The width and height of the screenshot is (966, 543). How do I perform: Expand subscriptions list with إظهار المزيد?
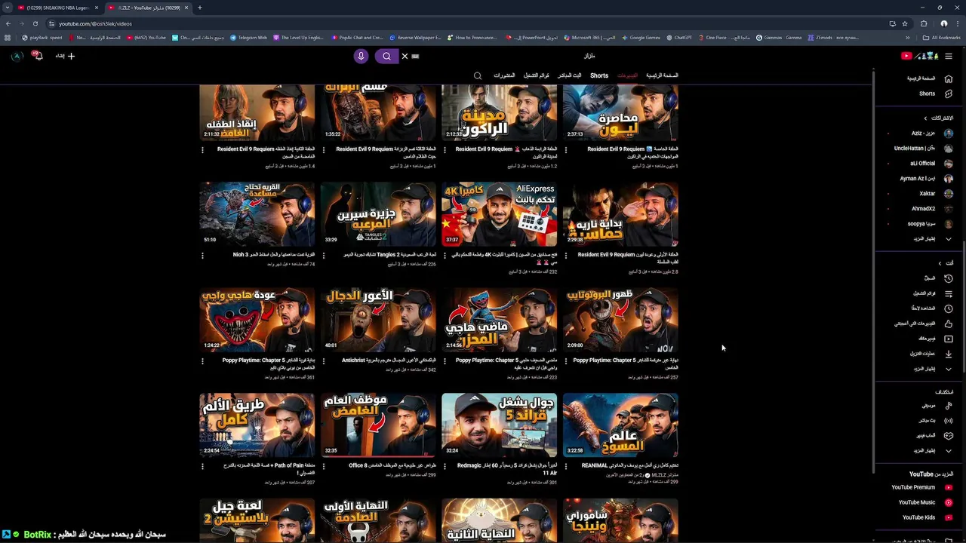point(933,239)
